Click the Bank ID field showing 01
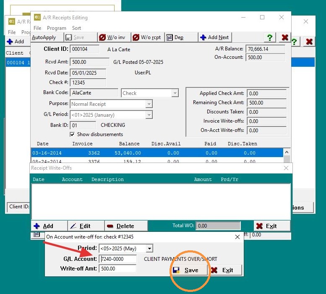The image size is (326, 294). [83, 125]
